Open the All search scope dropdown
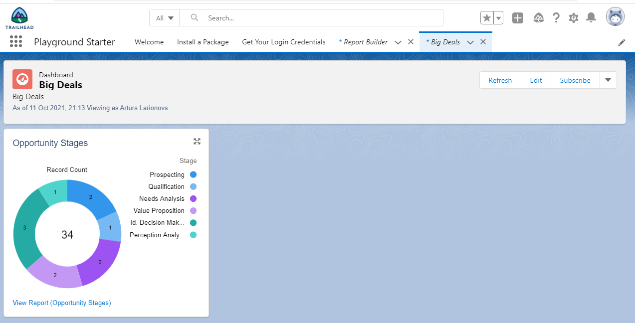 165,18
